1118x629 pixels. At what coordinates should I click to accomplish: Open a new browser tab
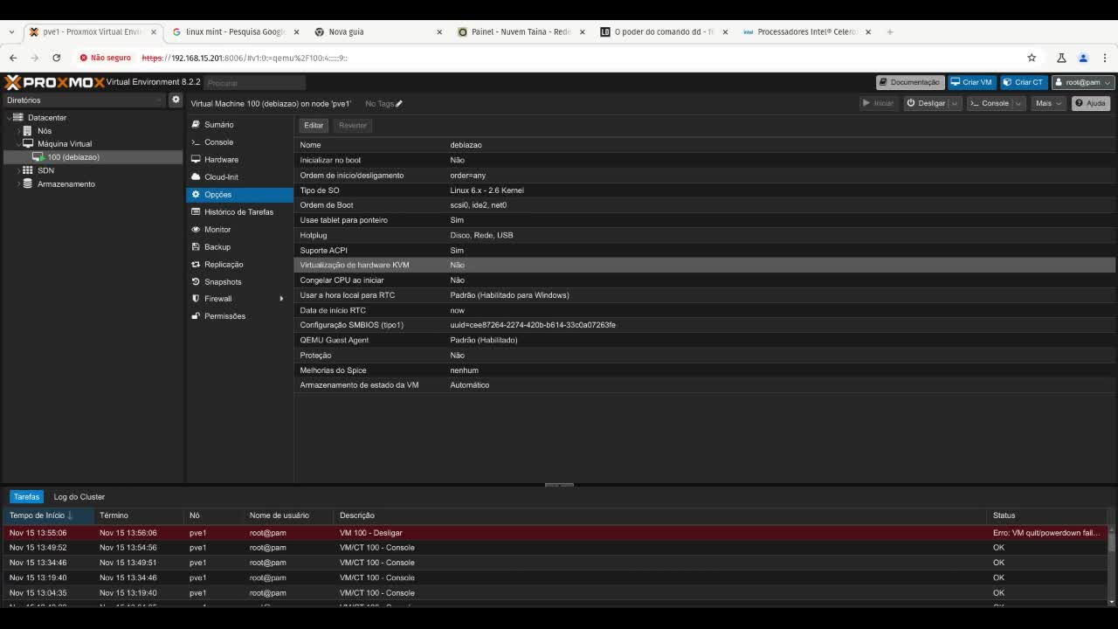[890, 31]
